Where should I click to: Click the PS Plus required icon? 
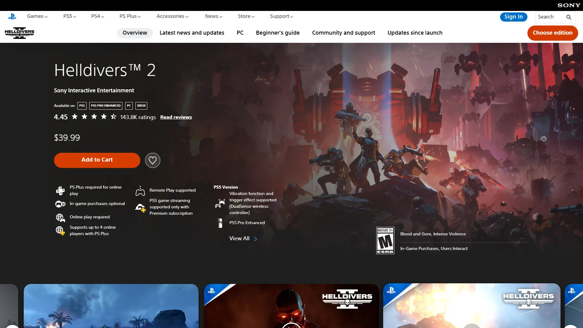pyautogui.click(x=60, y=190)
